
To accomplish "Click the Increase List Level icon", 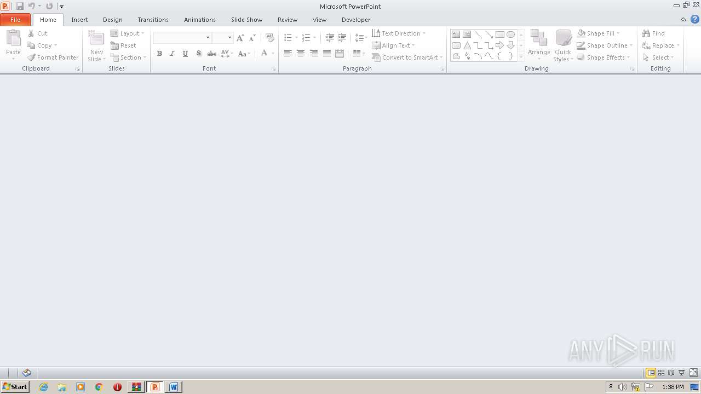I will click(x=342, y=38).
